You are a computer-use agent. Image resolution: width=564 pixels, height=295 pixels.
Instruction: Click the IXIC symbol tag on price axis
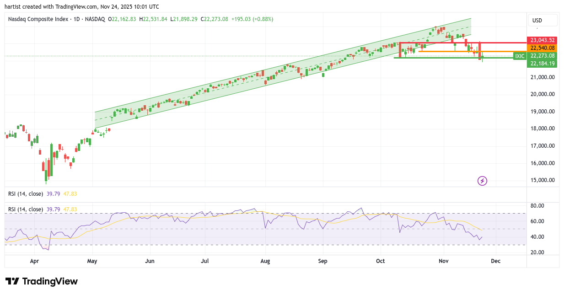tap(519, 56)
